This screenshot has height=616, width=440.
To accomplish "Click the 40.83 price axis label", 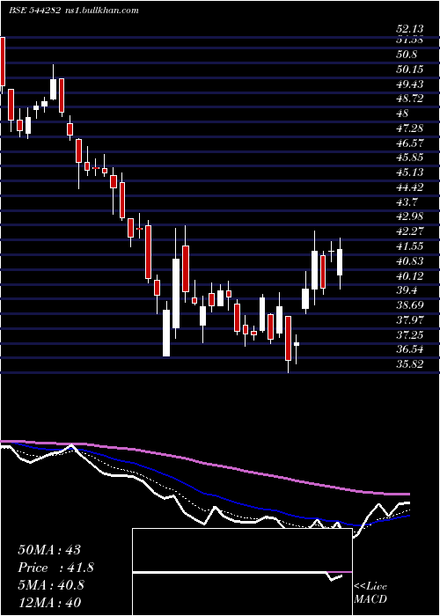I will point(410,260).
